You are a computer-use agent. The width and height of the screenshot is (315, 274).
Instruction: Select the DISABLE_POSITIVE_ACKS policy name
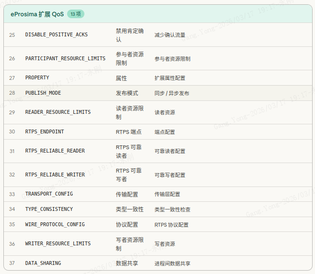point(57,34)
